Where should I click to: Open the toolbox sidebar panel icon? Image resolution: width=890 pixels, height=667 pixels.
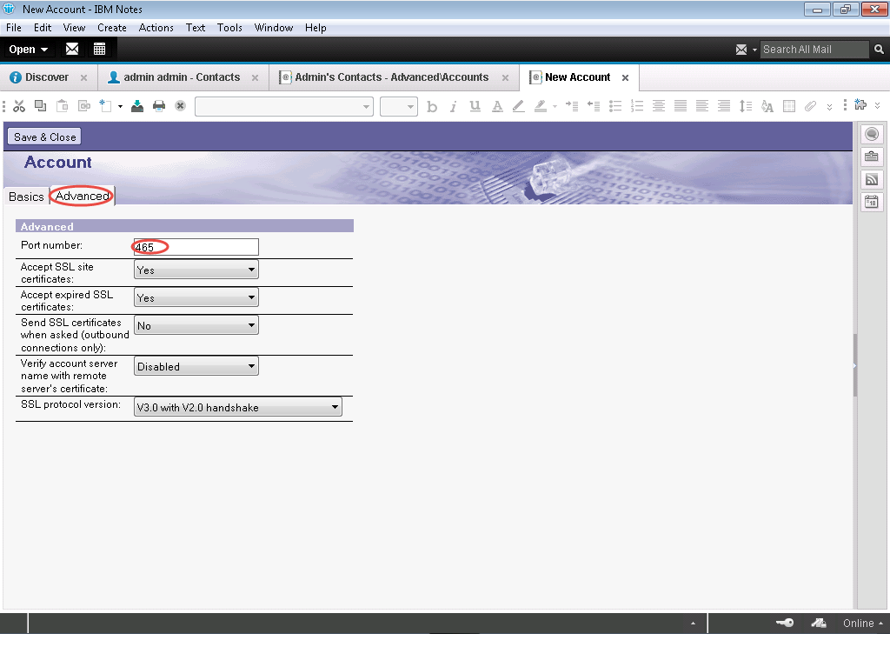(871, 157)
